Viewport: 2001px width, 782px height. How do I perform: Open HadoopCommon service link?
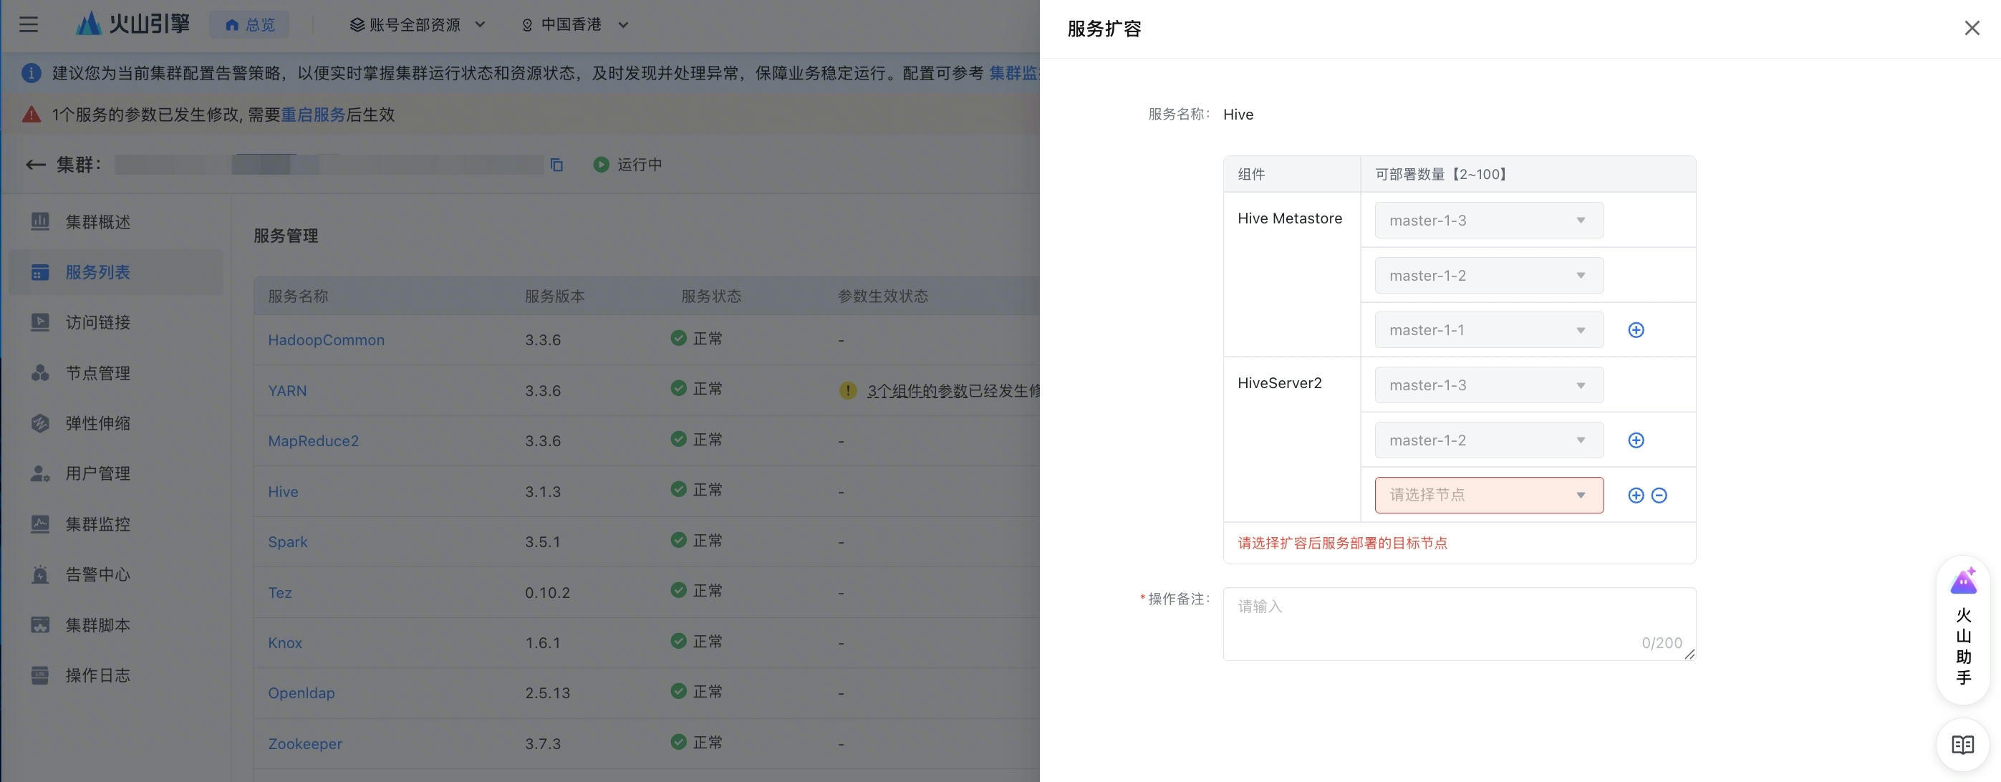tap(327, 340)
